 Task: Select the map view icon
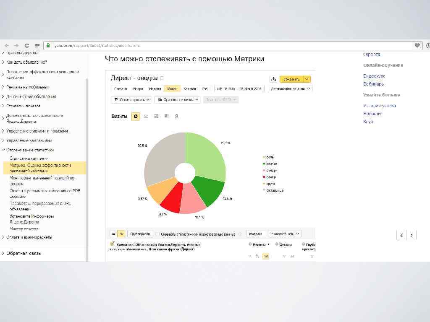pyautogui.click(x=177, y=116)
